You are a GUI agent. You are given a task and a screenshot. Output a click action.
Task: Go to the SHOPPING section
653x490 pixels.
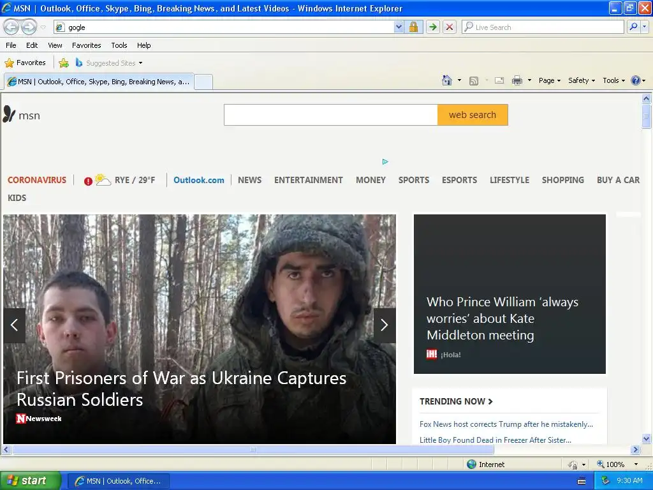[x=562, y=180]
